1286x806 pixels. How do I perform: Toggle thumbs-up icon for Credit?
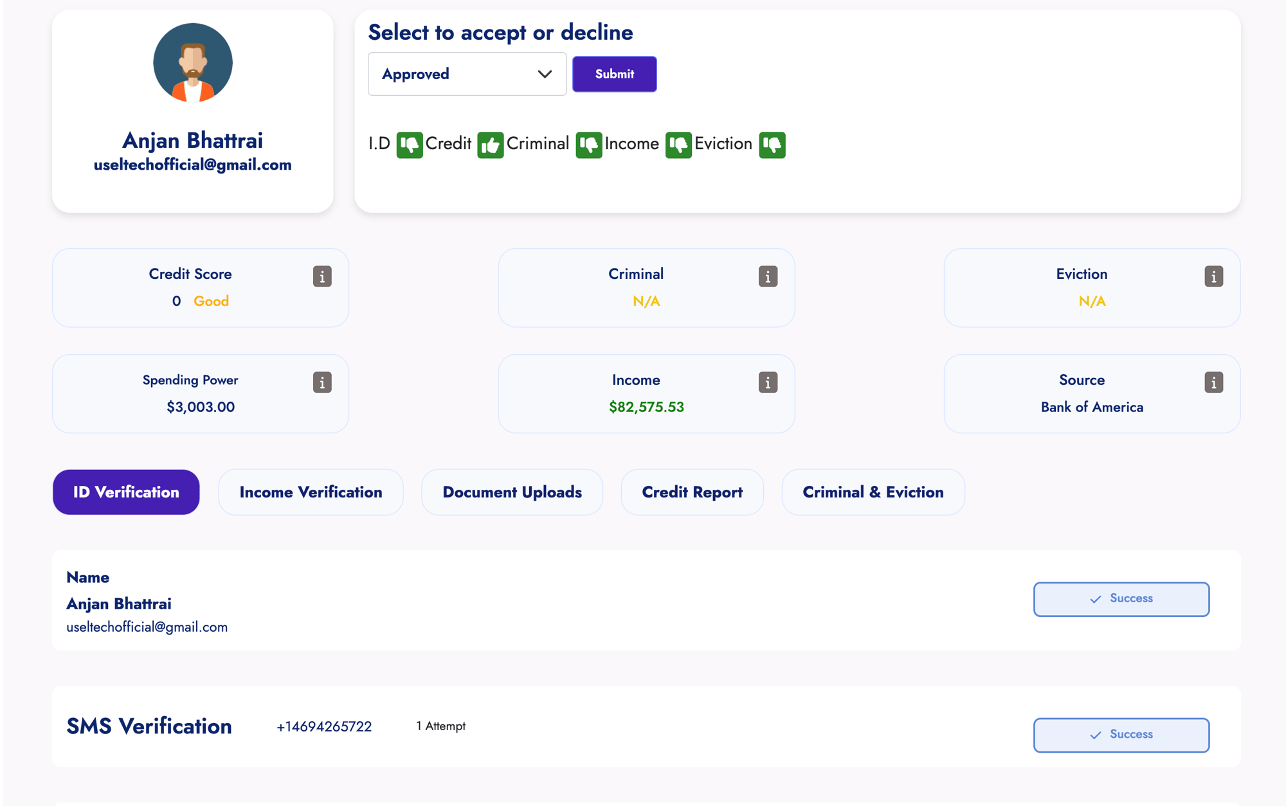[x=490, y=144]
